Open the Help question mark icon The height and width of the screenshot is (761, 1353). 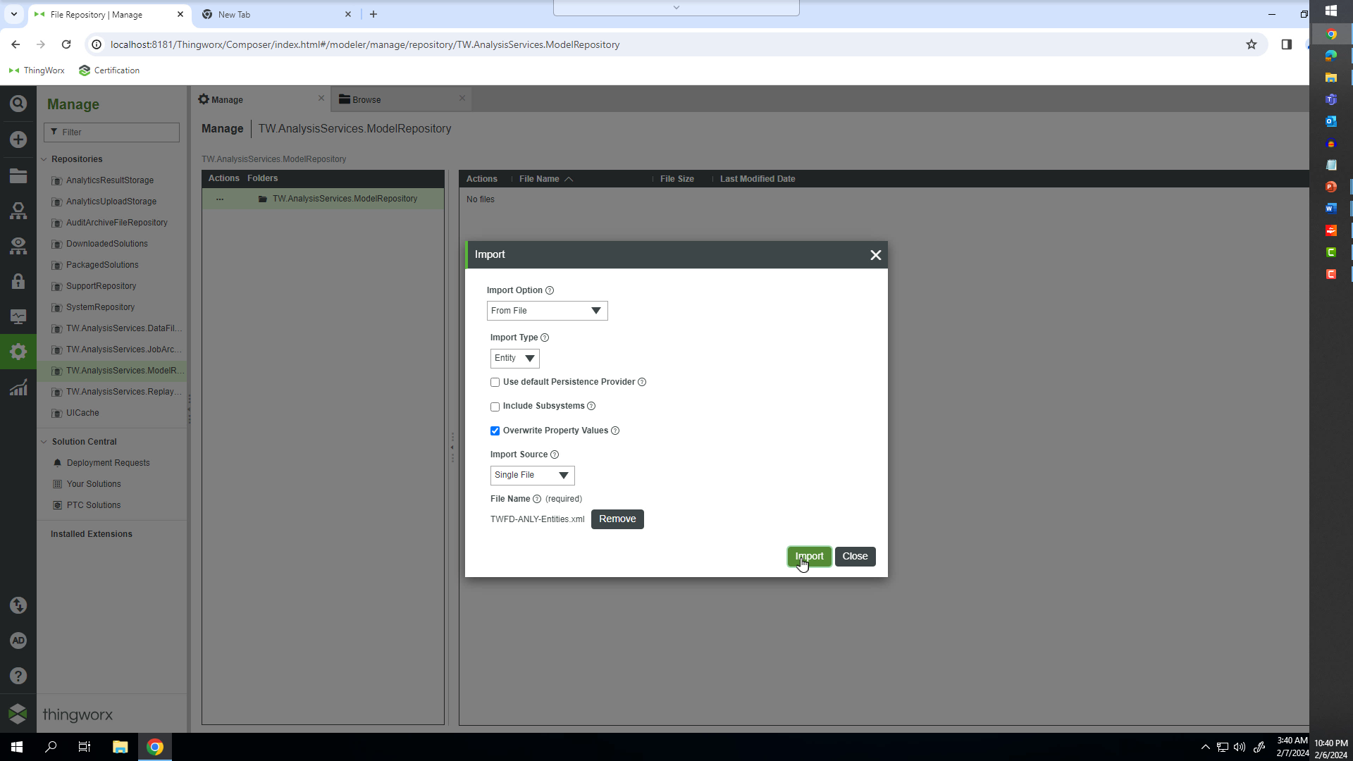coord(18,675)
